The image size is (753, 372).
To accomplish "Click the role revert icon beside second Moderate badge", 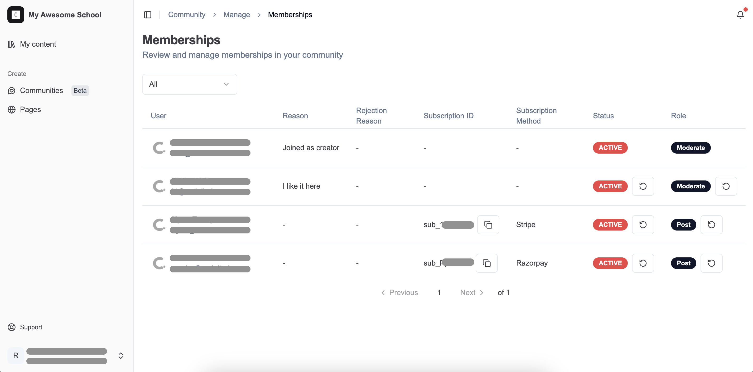I will (726, 186).
